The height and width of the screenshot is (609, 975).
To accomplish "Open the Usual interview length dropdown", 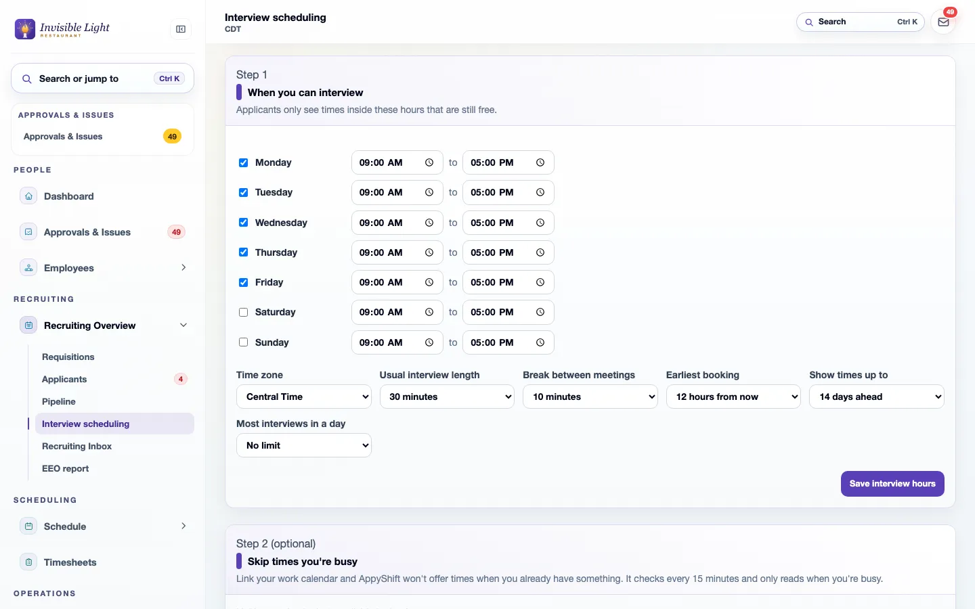I will tap(447, 397).
